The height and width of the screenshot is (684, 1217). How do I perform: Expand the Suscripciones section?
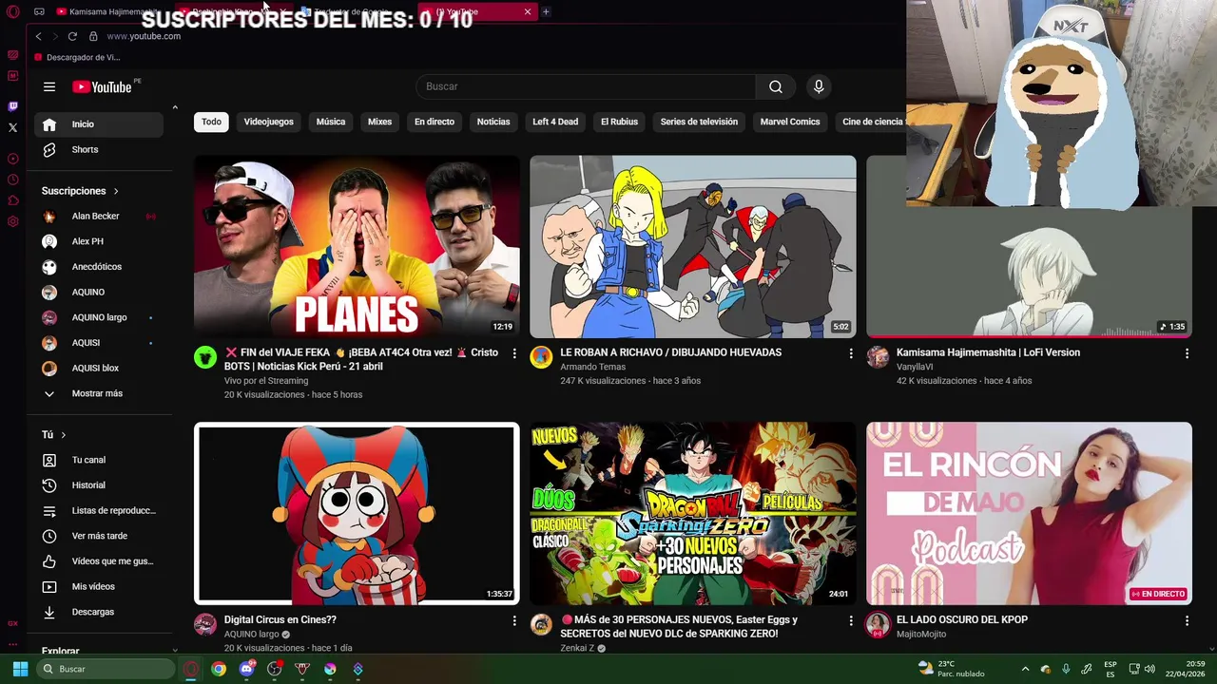tap(81, 191)
